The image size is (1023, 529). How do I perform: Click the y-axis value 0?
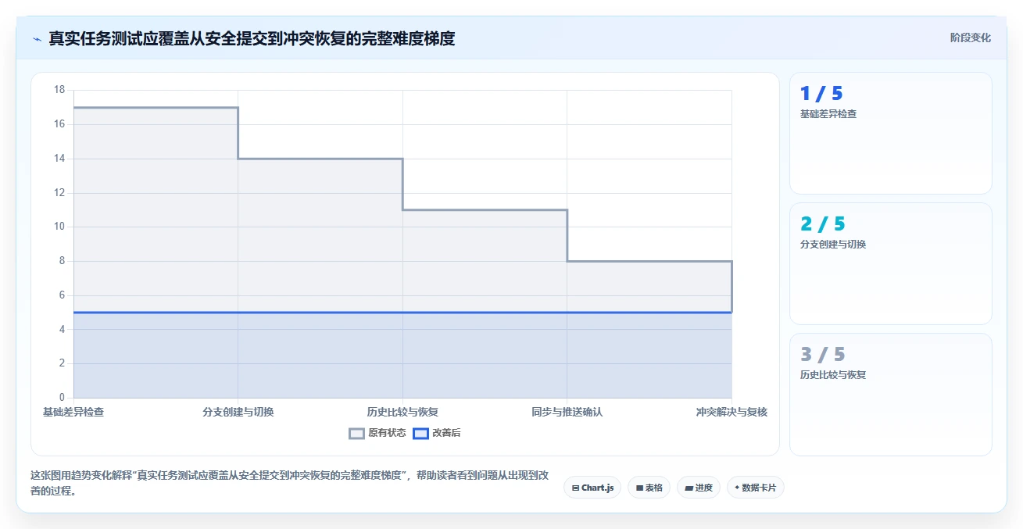63,398
